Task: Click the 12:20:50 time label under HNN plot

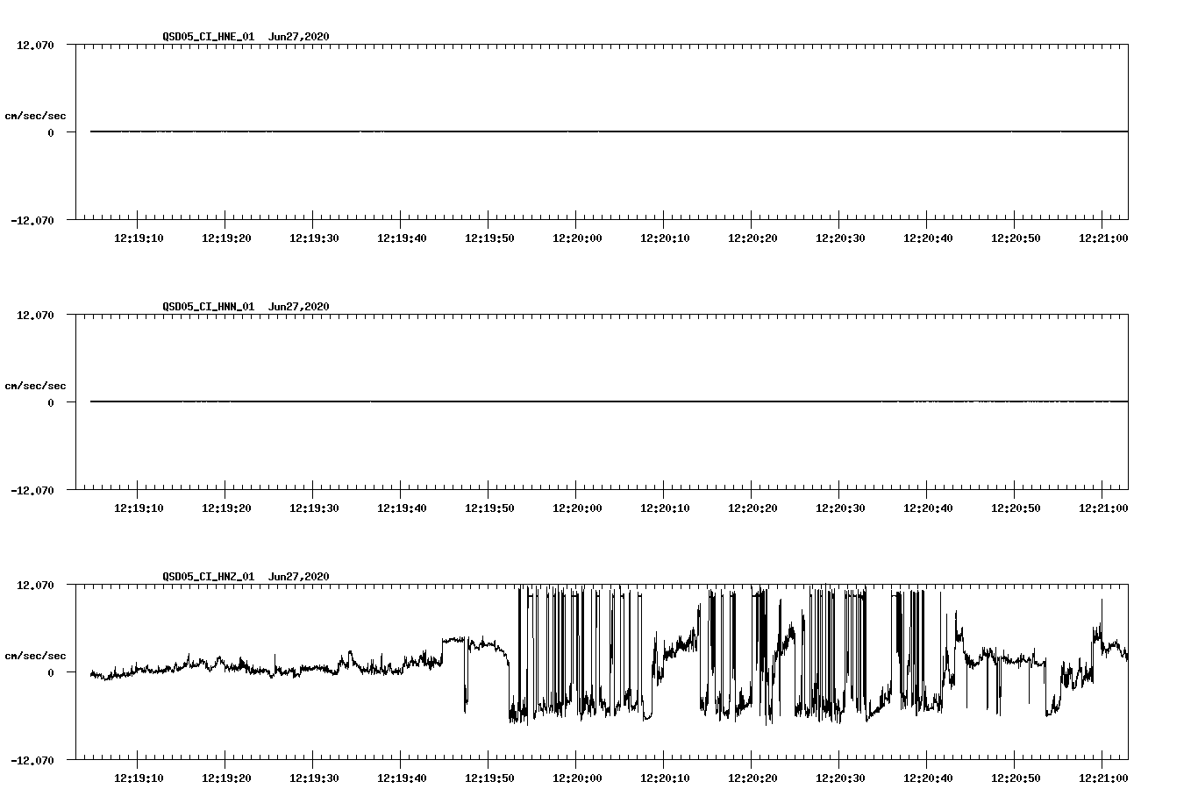Action: click(x=1016, y=508)
